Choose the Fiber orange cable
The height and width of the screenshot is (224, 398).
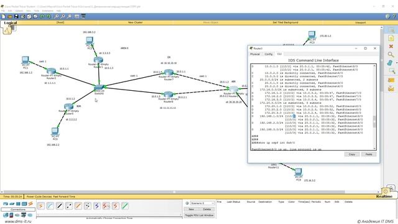tap(78, 206)
